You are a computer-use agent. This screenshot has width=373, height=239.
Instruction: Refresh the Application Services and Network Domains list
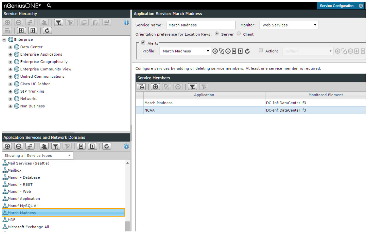(x=107, y=146)
